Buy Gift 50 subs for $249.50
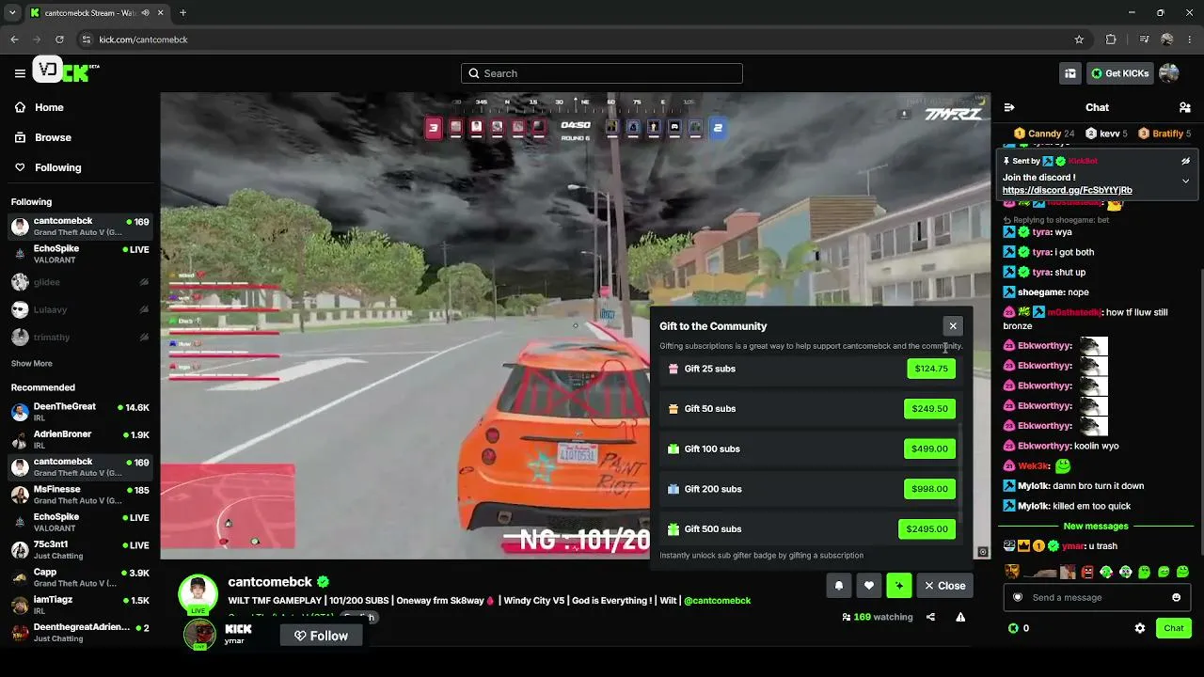 click(929, 409)
